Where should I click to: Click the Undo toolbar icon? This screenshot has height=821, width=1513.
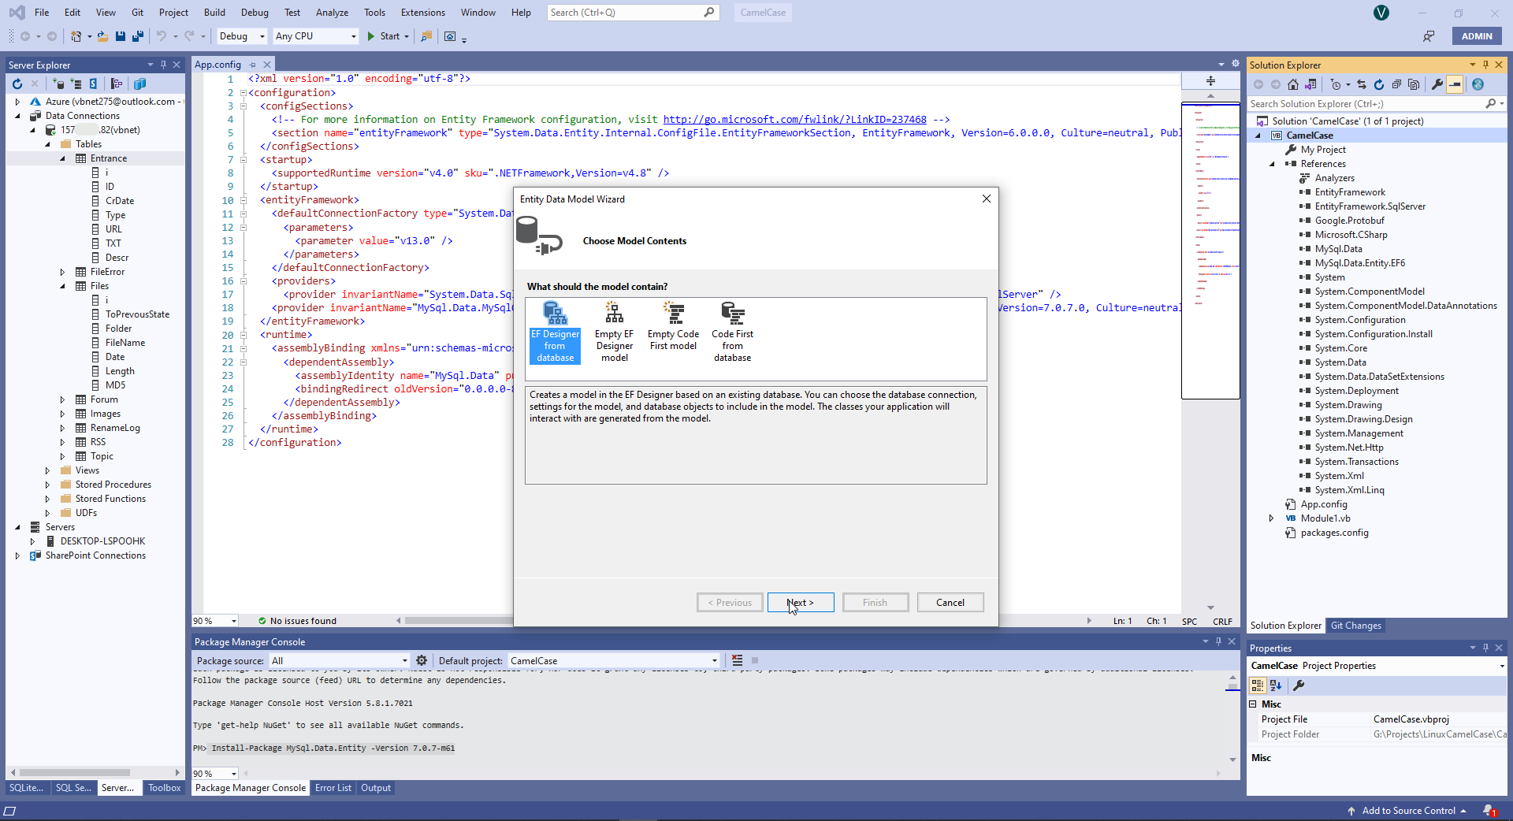161,36
